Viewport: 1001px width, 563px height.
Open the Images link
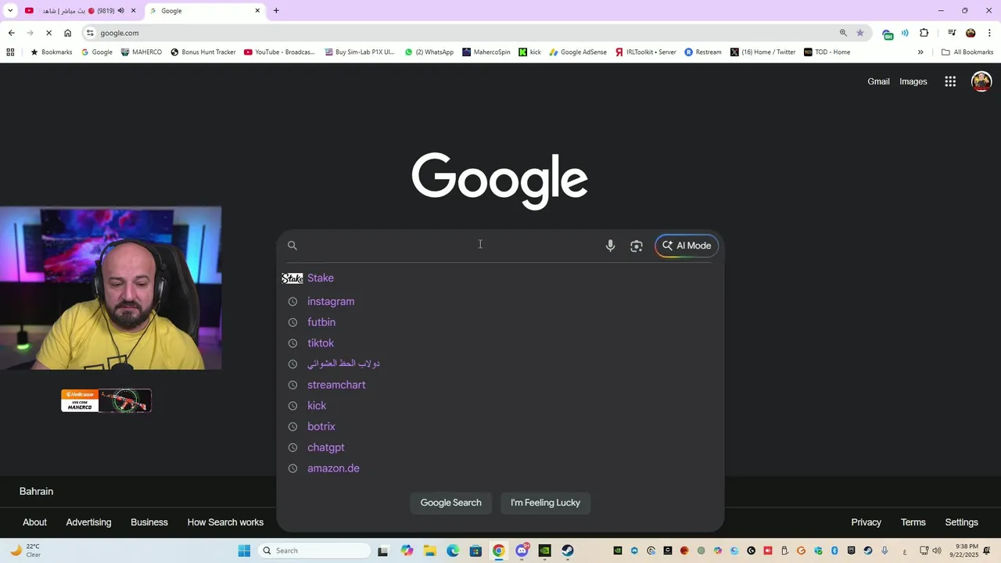[x=913, y=81]
